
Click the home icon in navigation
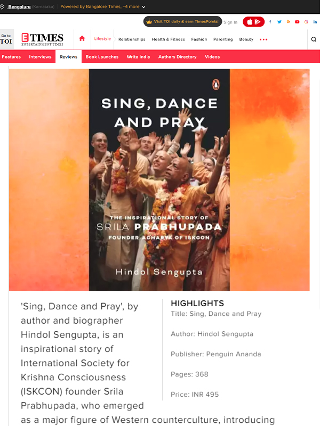[x=82, y=38]
